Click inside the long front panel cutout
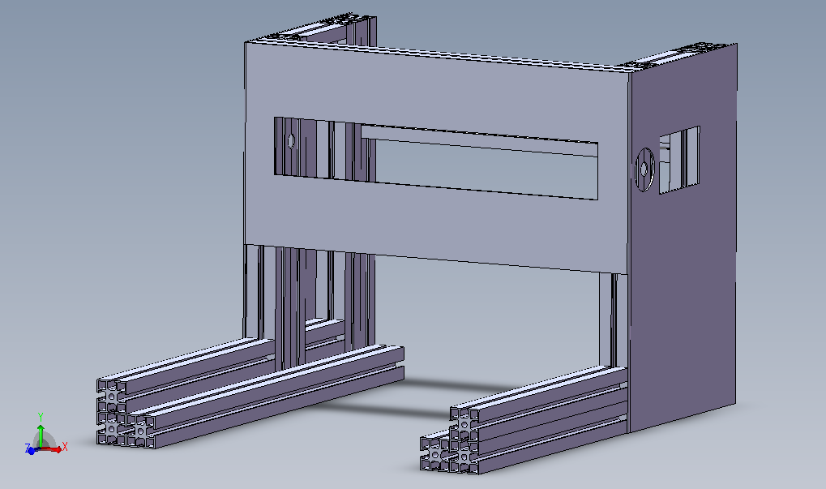This screenshot has height=489, width=826. tap(486, 166)
